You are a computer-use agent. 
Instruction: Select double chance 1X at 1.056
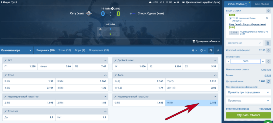click(x=130, y=67)
